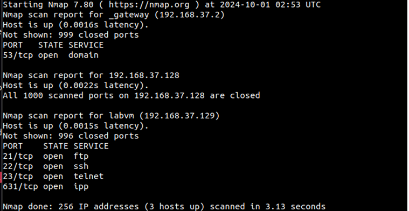This screenshot has width=409, height=211.
Task: Click the '0.0022s latency' host line
Action: 75,86
